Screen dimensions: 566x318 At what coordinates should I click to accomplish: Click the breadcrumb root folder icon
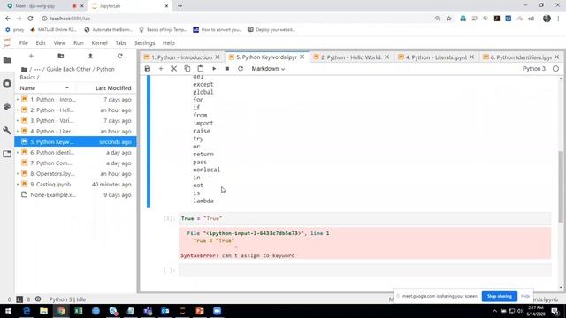[24, 69]
